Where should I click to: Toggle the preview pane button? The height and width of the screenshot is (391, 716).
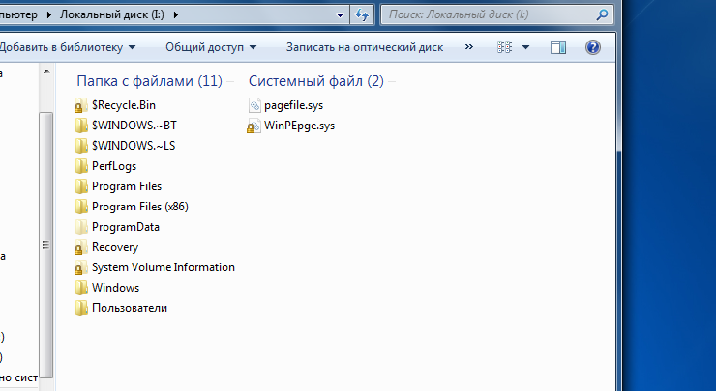(x=558, y=47)
